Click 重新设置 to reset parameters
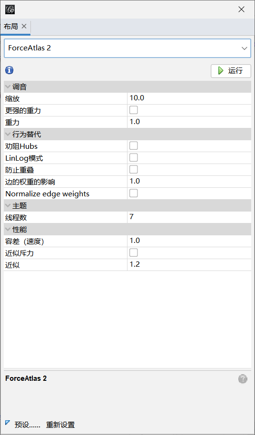This screenshot has width=255, height=435. (x=60, y=425)
